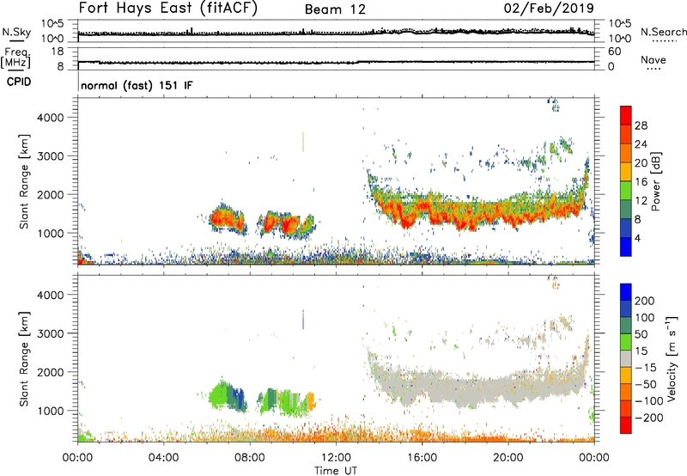Click the bright blue bottom Power colorbar segment

(626, 247)
